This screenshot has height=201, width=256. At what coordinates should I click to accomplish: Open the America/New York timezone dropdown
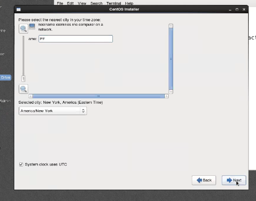pos(53,111)
